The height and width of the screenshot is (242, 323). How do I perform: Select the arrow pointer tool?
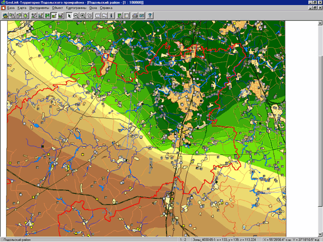tap(69, 16)
